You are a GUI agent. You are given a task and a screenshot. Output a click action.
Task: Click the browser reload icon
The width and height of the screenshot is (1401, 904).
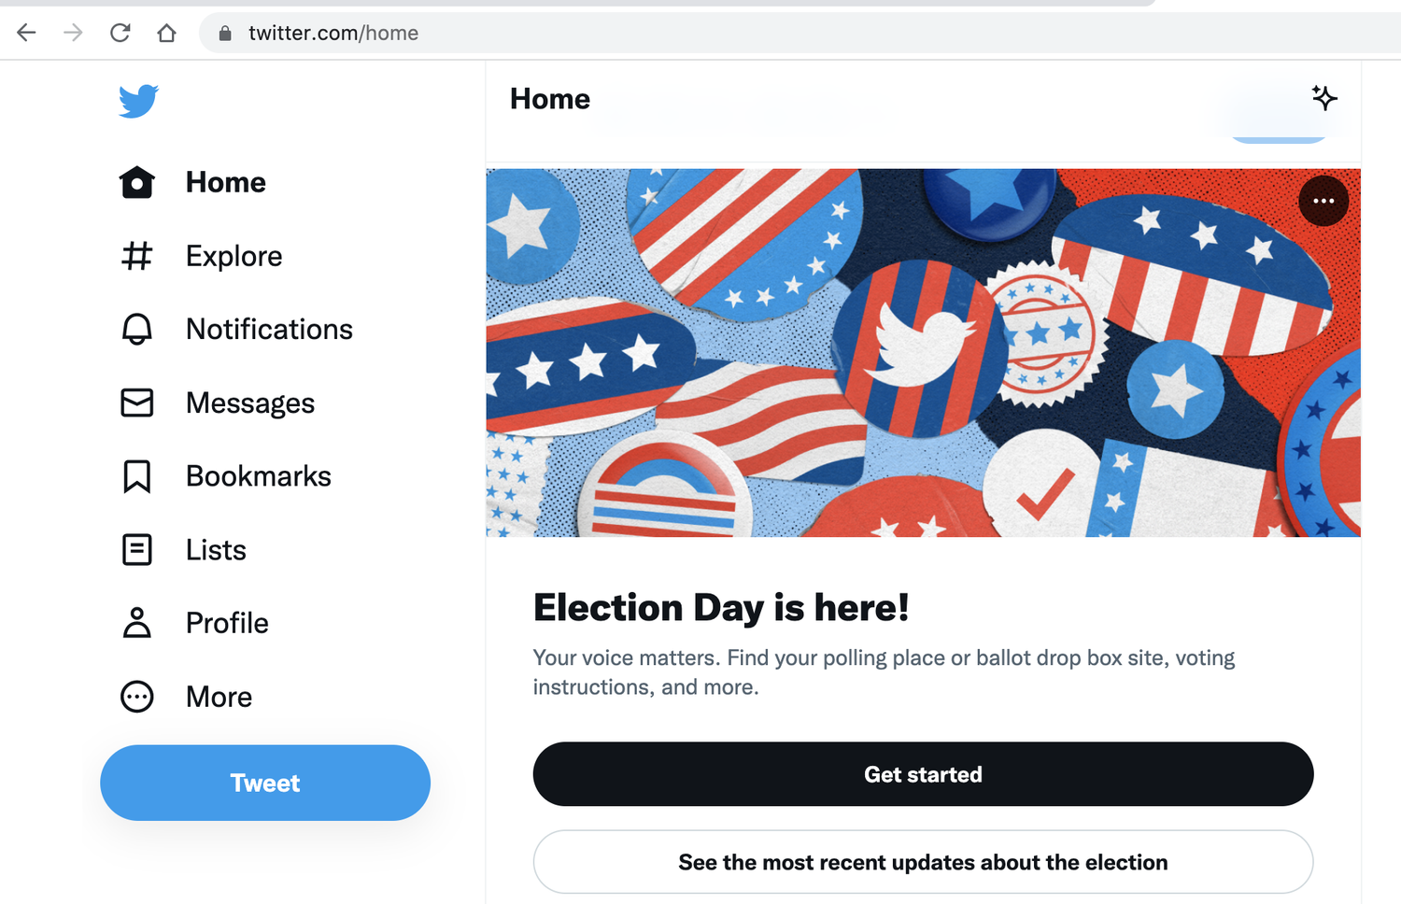click(x=120, y=32)
